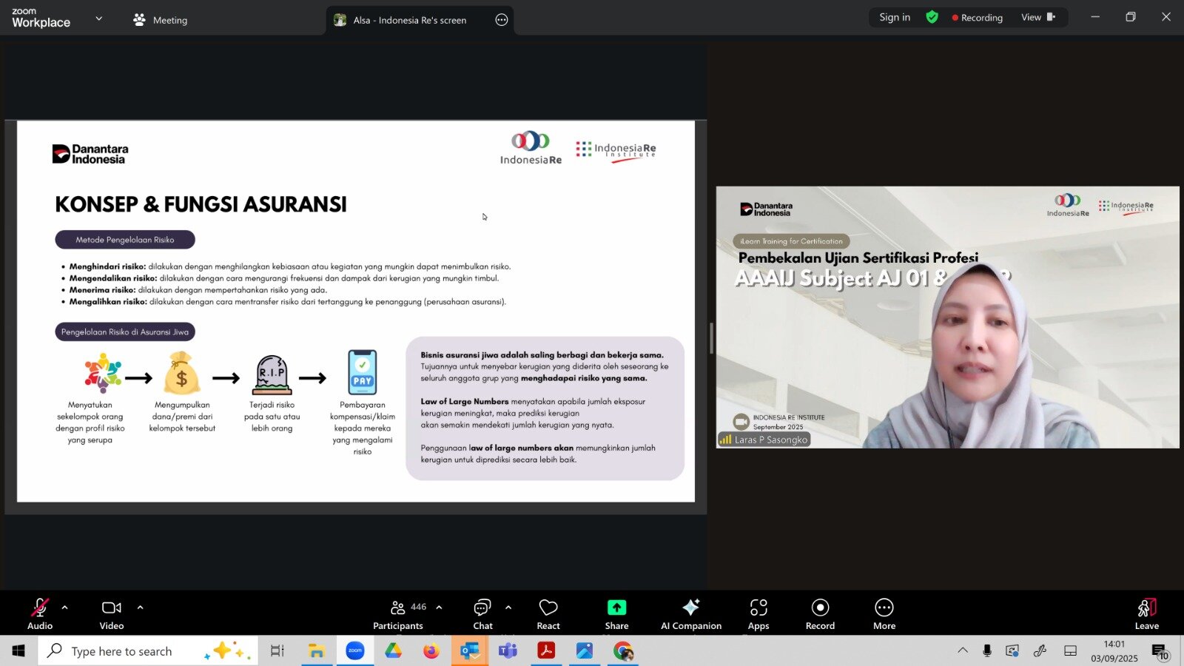Open the Zoom Workplace dropdown chevron
This screenshot has width=1184, height=666.
99,18
